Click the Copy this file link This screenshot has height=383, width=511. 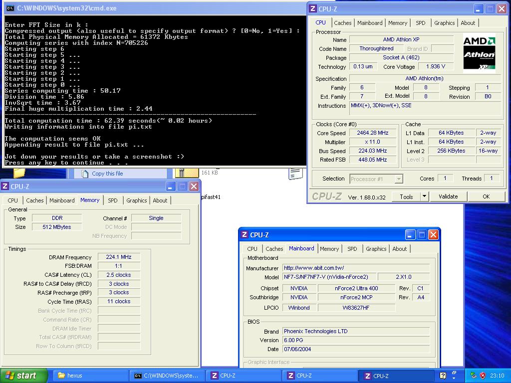click(107, 174)
